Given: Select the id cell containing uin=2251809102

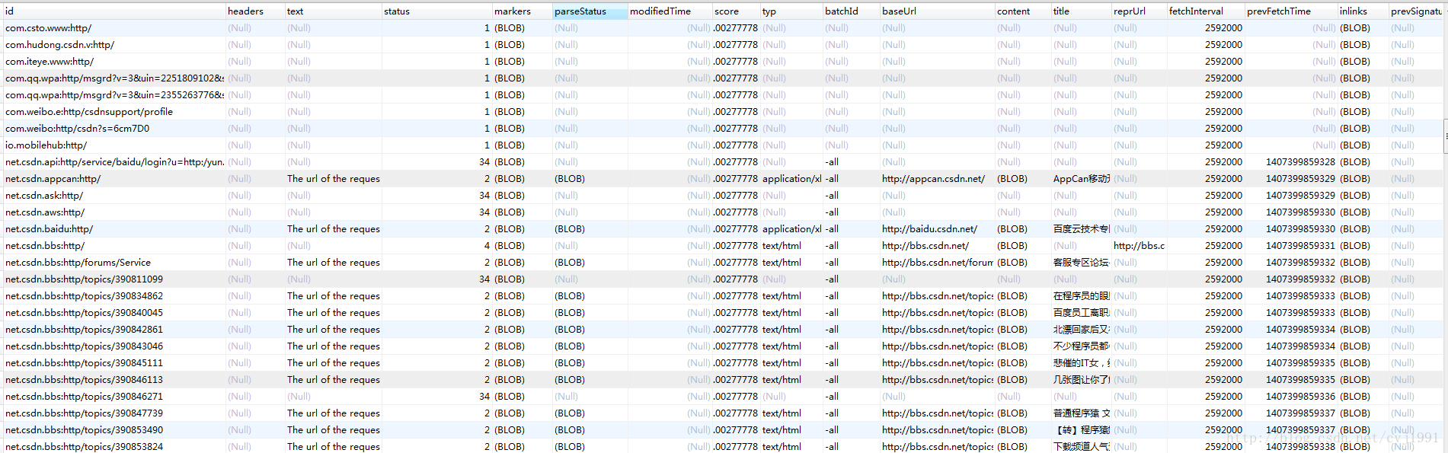Looking at the screenshot, I should [x=113, y=78].
